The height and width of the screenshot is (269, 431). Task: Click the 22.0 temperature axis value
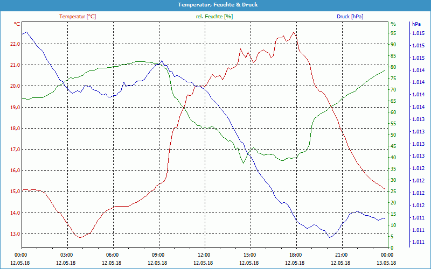click(x=15, y=44)
